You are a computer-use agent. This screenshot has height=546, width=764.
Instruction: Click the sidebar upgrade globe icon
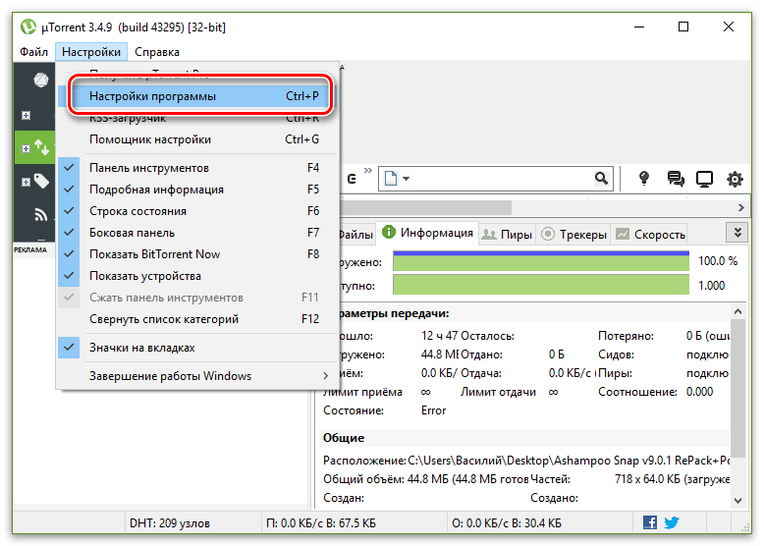pyautogui.click(x=41, y=80)
